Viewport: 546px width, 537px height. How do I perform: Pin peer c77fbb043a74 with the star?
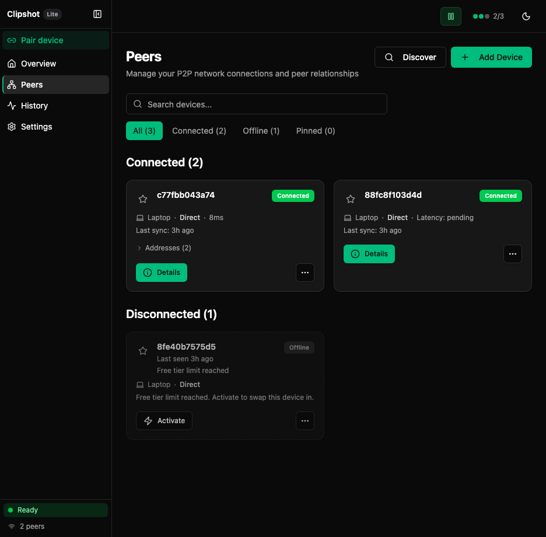coord(143,198)
